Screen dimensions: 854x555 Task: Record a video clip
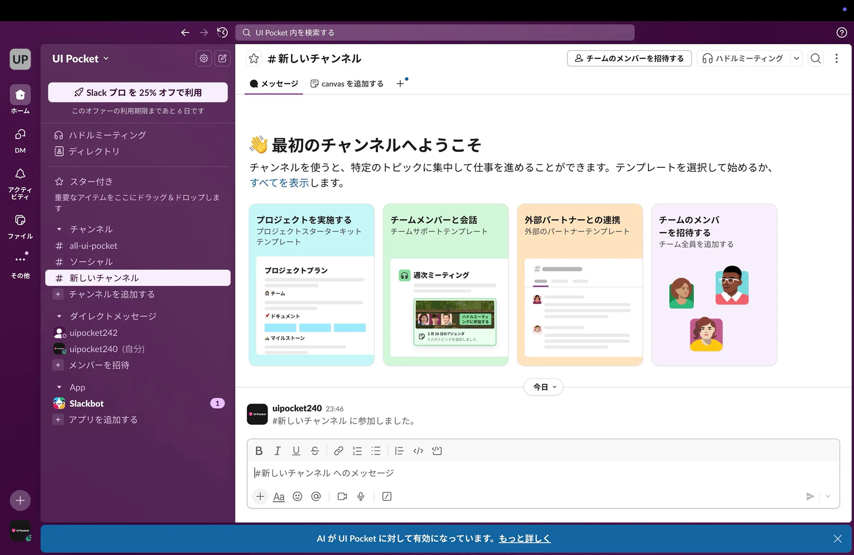click(x=342, y=497)
